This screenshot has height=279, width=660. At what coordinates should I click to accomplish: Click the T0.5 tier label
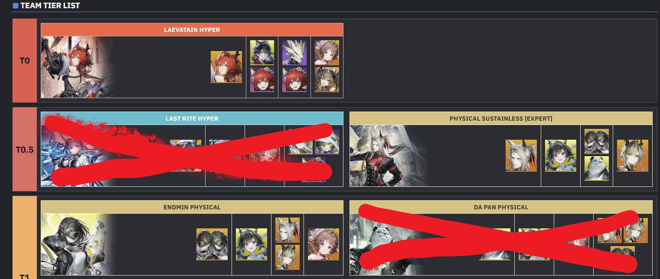click(25, 150)
